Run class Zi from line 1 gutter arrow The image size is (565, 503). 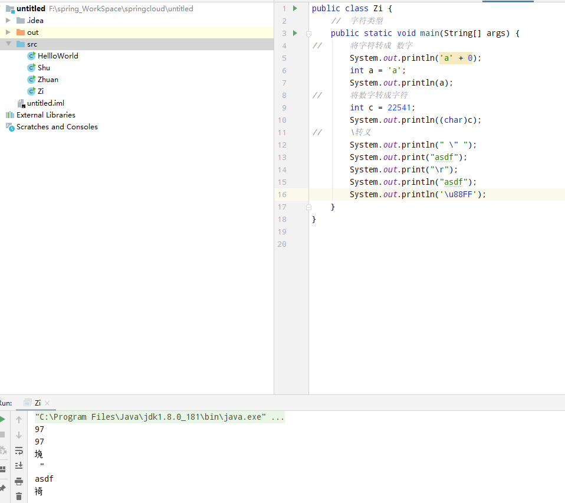[295, 8]
